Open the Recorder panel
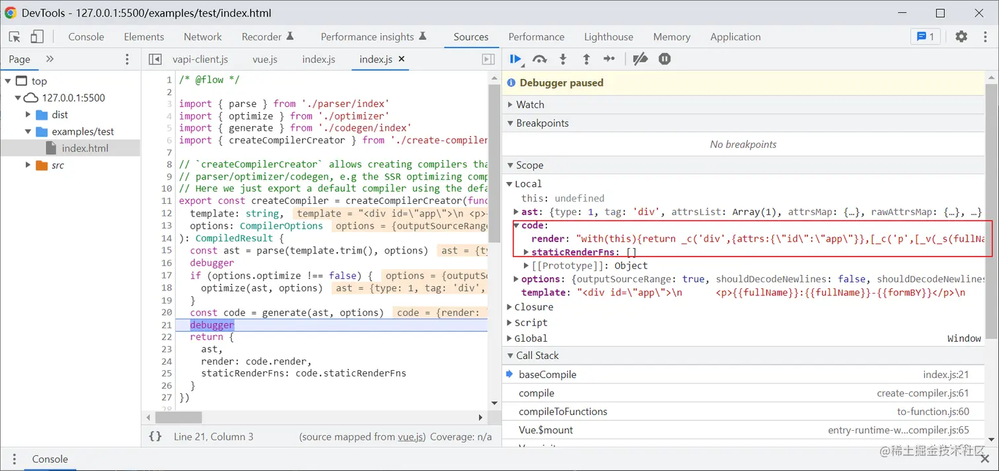Viewport: 999px width, 471px height. 268,37
